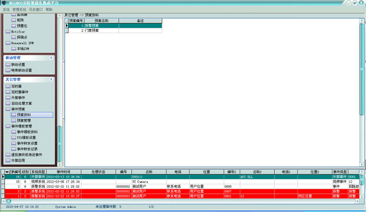
Task: Open TTS模板设置 in sidebar
Action: [26, 138]
